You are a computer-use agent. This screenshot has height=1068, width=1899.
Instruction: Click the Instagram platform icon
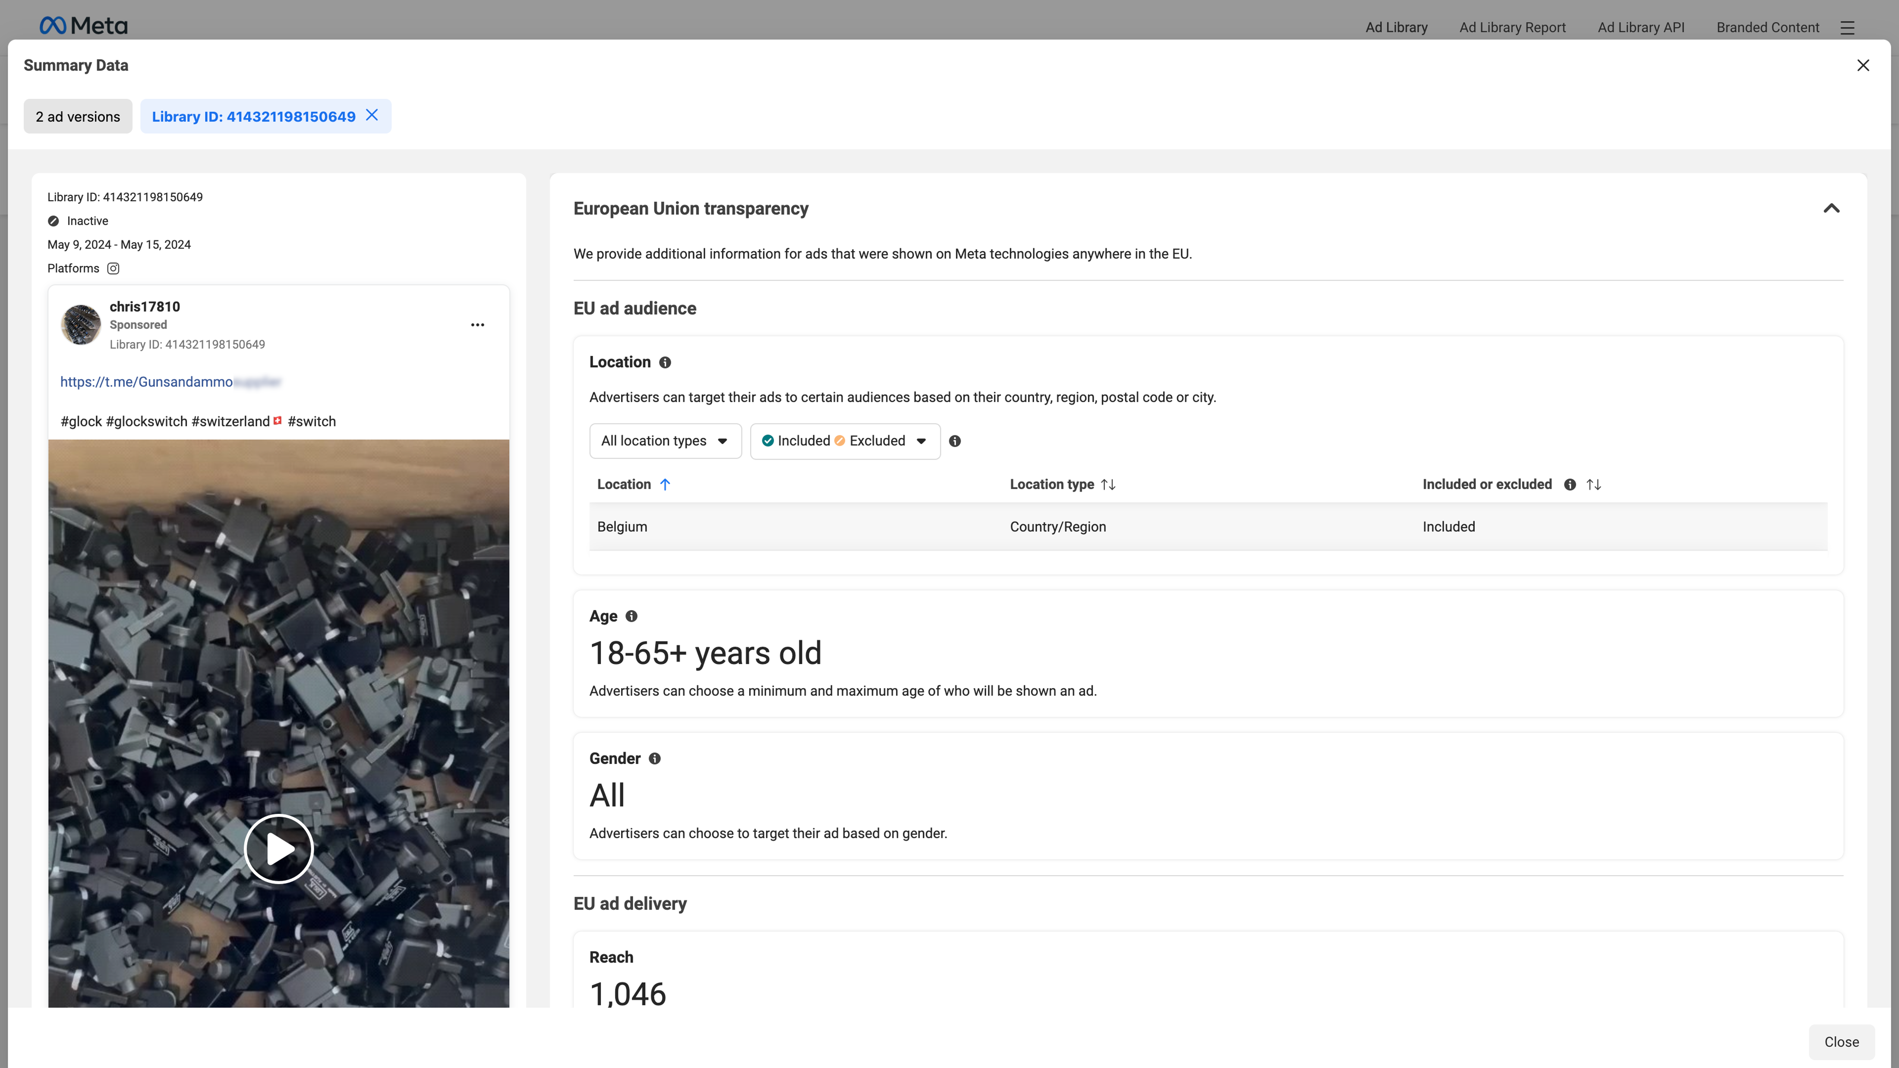point(113,268)
